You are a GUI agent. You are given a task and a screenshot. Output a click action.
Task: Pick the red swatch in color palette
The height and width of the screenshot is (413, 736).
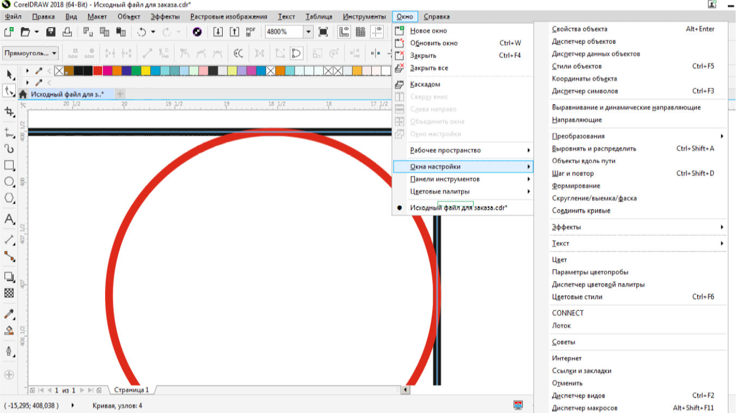pos(97,71)
